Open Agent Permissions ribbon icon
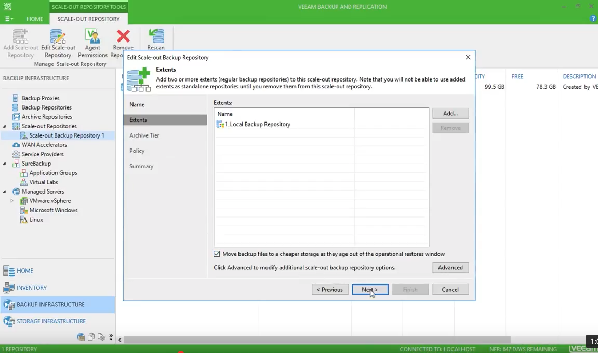 pos(92,43)
